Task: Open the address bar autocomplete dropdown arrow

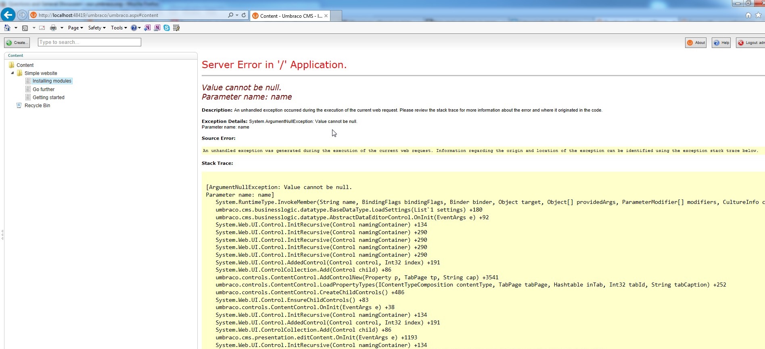Action: [x=237, y=15]
